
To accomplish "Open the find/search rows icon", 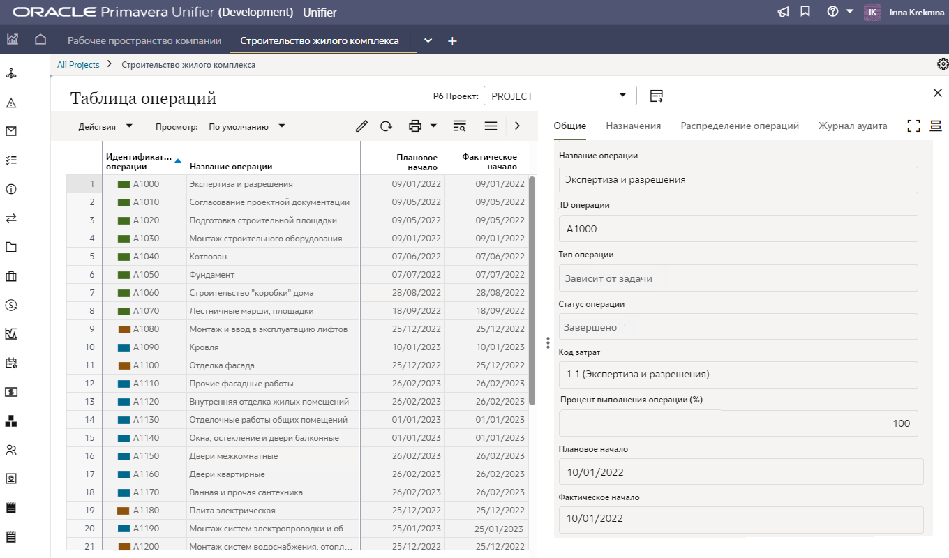I will coord(459,126).
